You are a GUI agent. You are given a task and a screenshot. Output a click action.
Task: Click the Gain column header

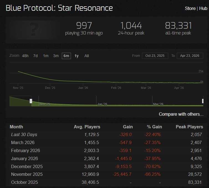(128, 127)
